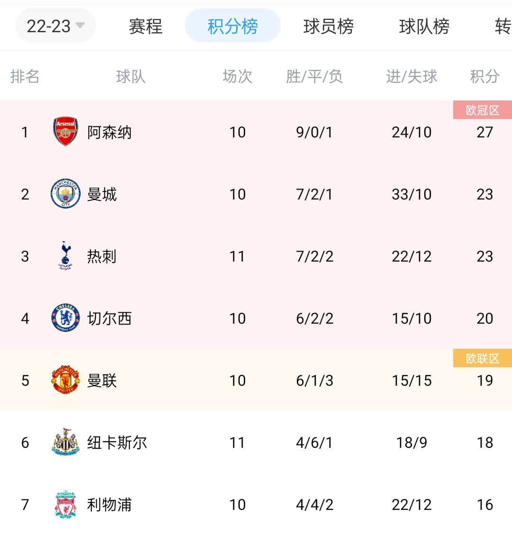512x535 pixels.
Task: Select the 积分榜 tab
Action: pos(232,27)
